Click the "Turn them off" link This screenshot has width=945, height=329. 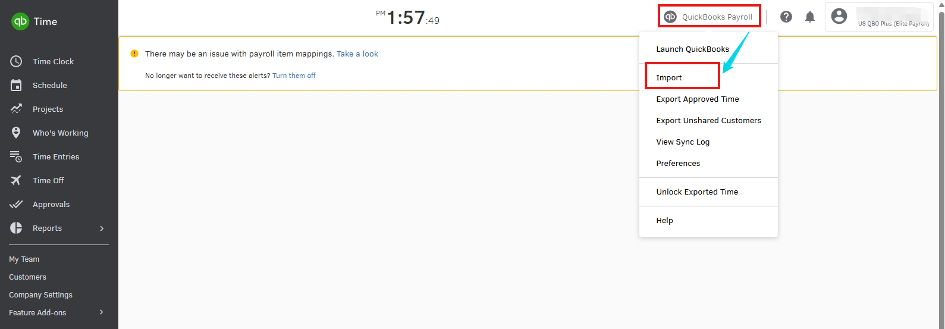[x=294, y=76]
